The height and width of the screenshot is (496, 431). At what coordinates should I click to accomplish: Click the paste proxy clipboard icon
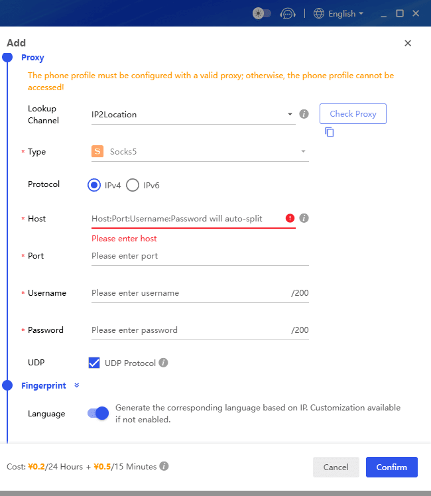329,132
